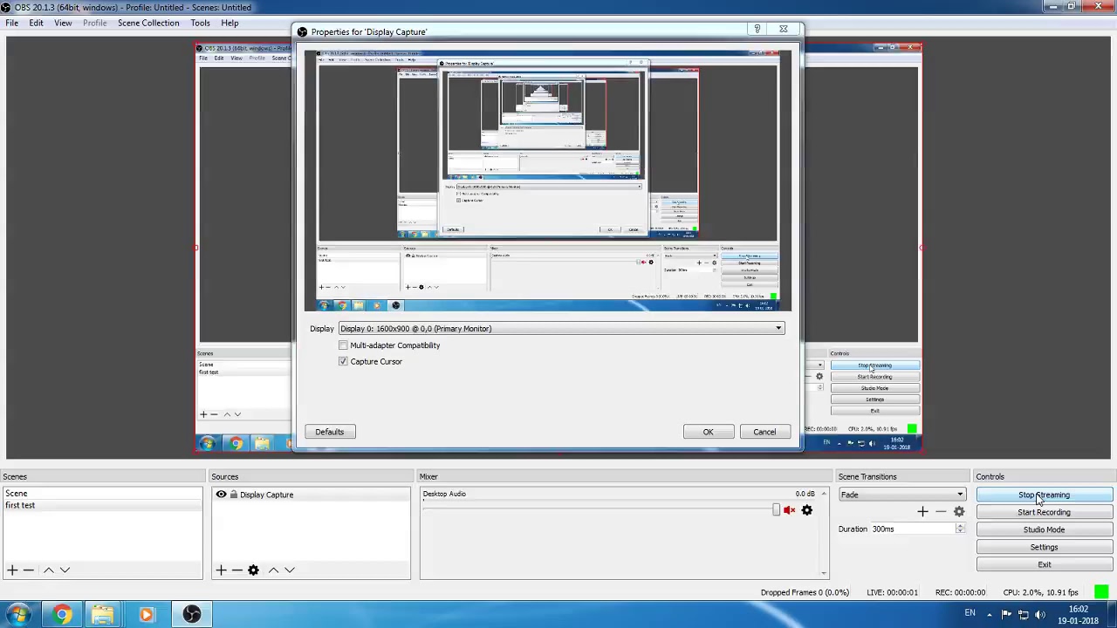
Task: Click Duration stepper arrows
Action: [960, 529]
